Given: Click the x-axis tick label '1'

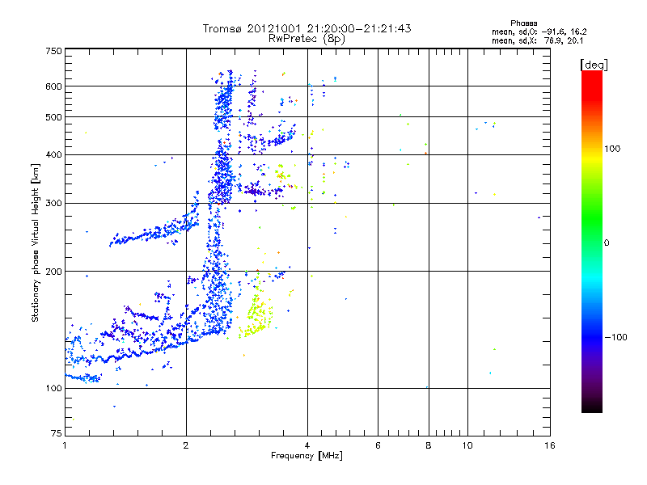Looking at the screenshot, I should coord(65,445).
